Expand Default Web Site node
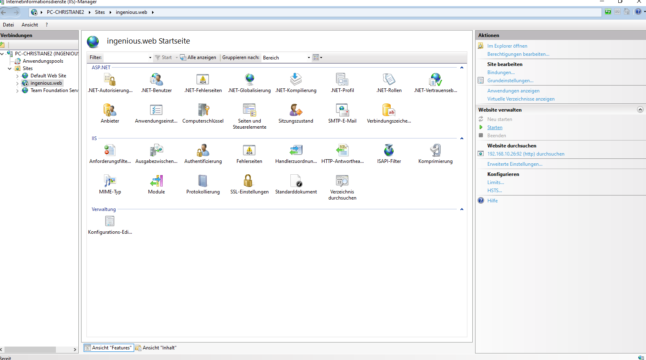 [x=18, y=76]
